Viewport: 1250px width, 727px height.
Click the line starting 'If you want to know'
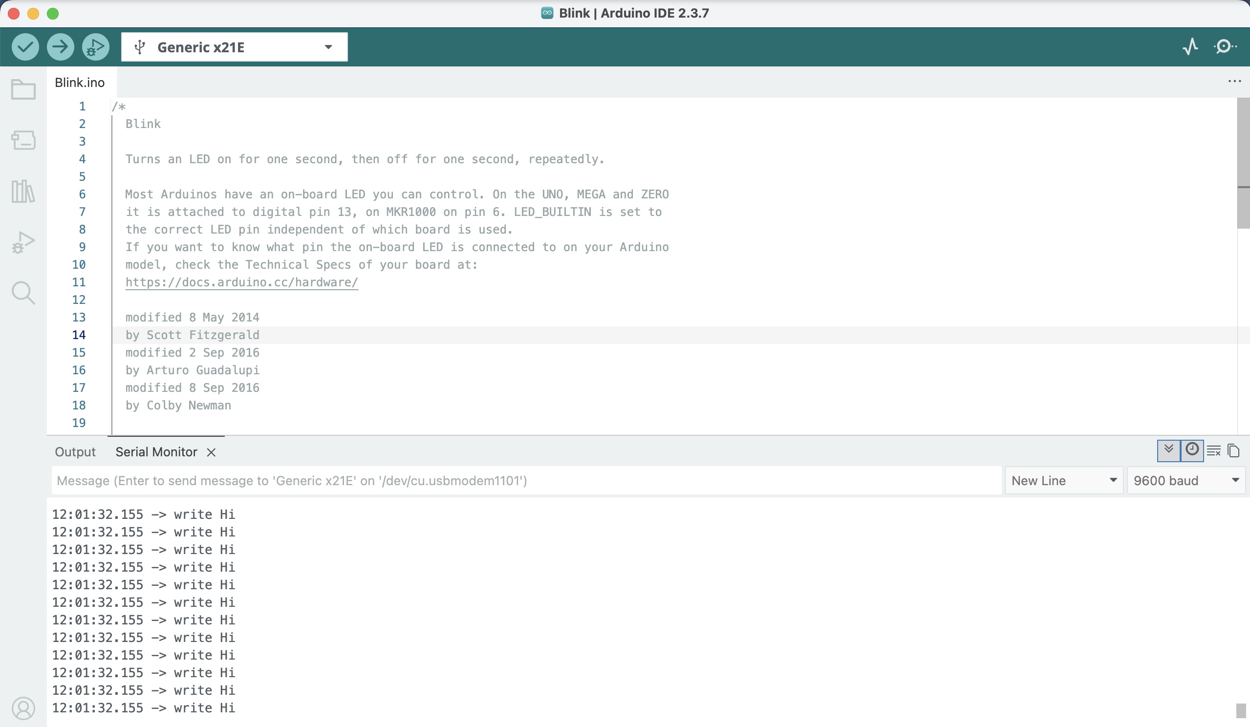pyautogui.click(x=397, y=247)
